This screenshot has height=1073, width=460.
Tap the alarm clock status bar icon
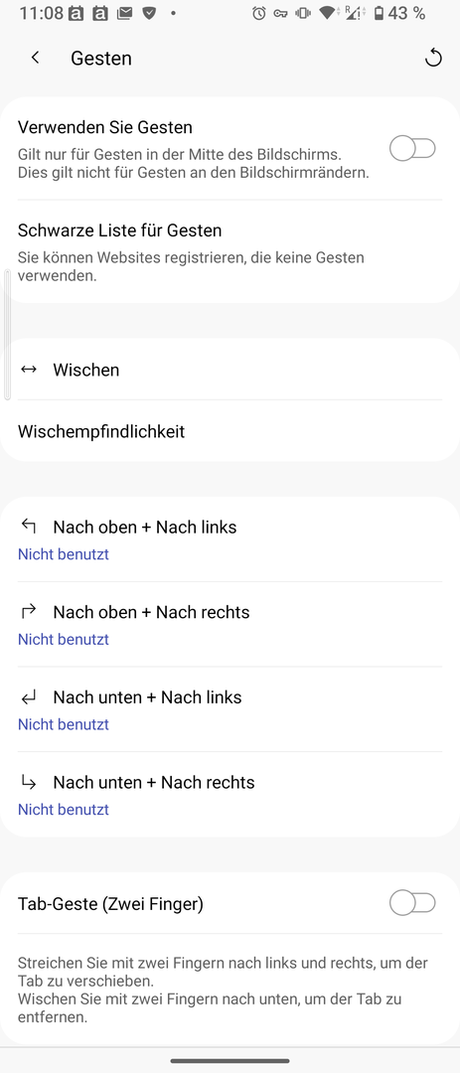258,13
